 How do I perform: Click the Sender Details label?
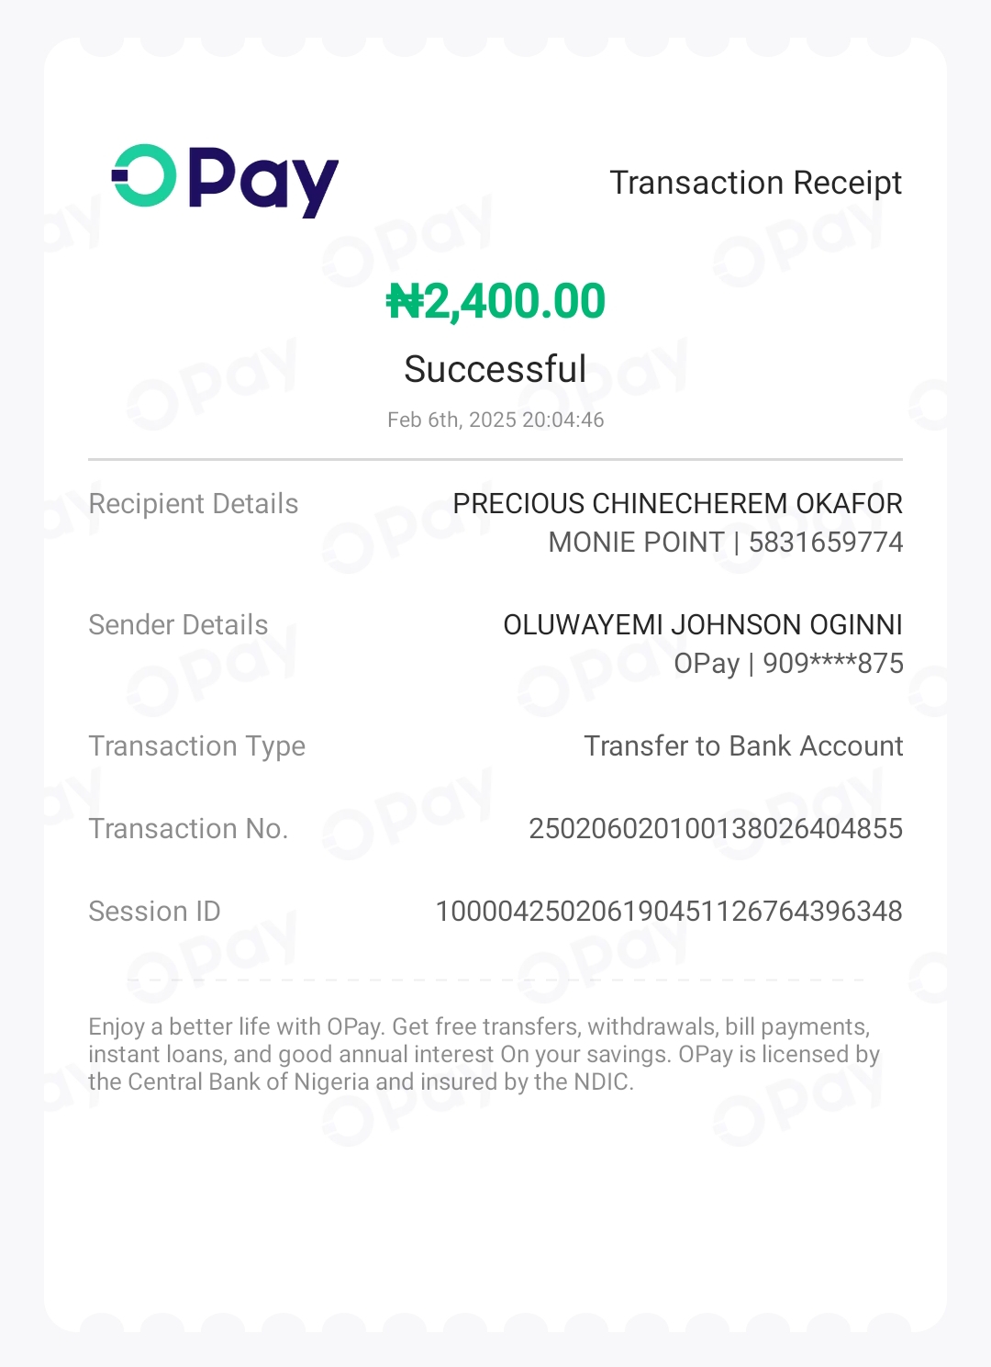[x=178, y=625]
